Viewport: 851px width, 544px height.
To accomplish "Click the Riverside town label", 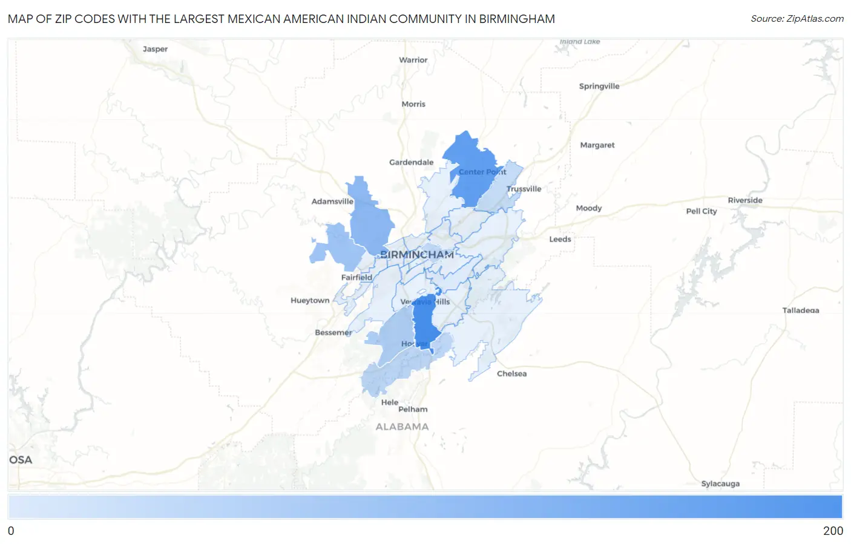I will click(745, 200).
